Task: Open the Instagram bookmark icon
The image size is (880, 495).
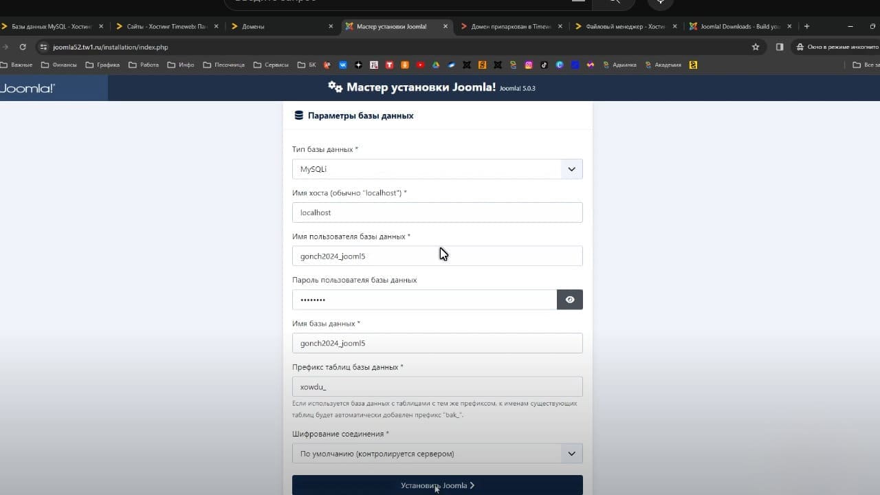Action: point(529,65)
